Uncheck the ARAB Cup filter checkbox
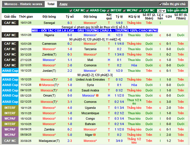Viewport: 190px width, 145px height. tap(88, 10)
